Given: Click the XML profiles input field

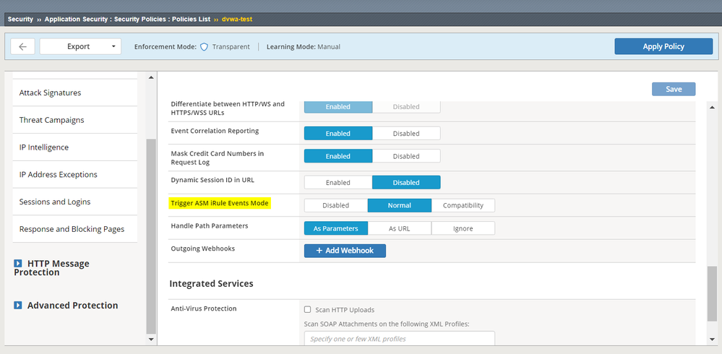Looking at the screenshot, I should coord(399,339).
